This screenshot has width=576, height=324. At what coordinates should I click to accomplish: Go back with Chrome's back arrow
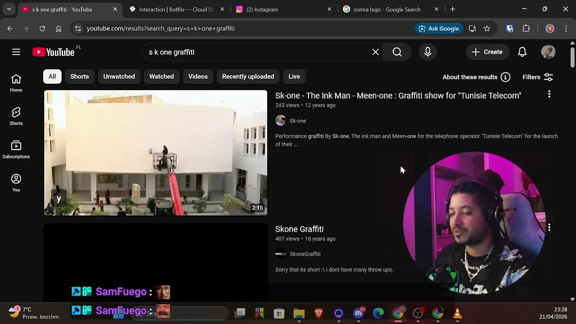tap(10, 28)
